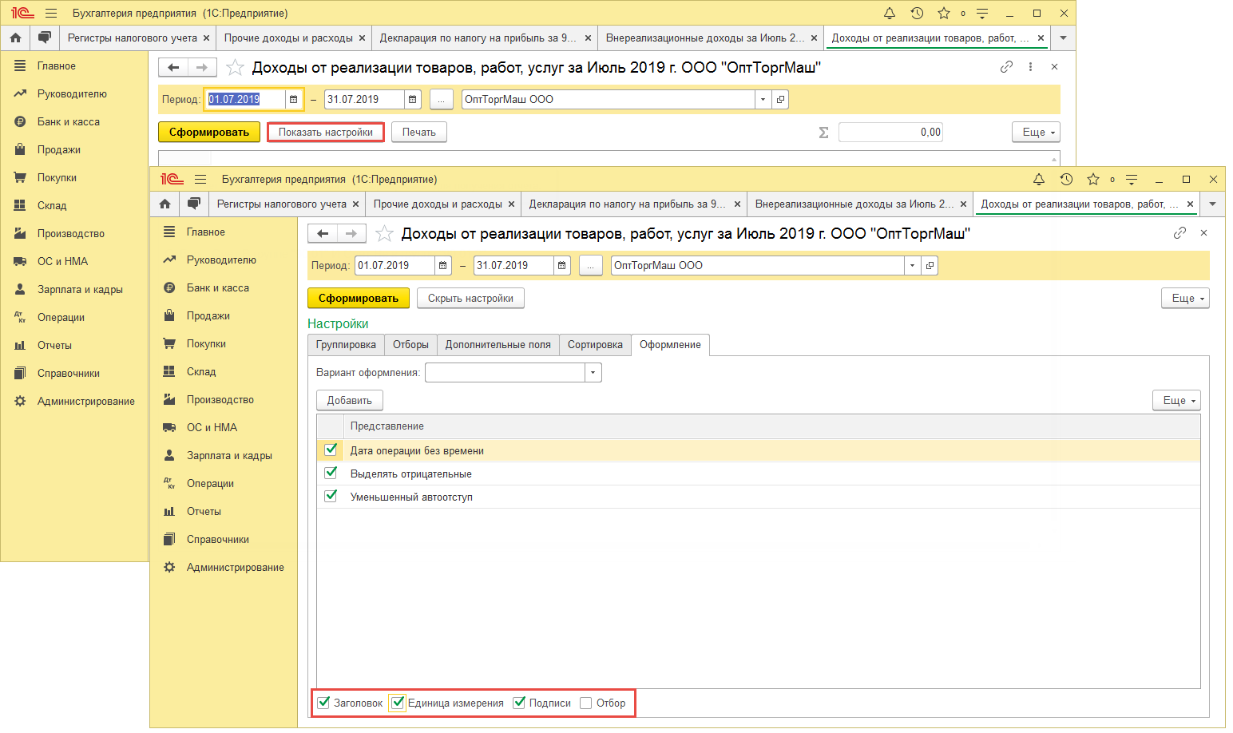The width and height of the screenshot is (1233, 733).
Task: Click Скрыть настройки button
Action: (x=470, y=299)
